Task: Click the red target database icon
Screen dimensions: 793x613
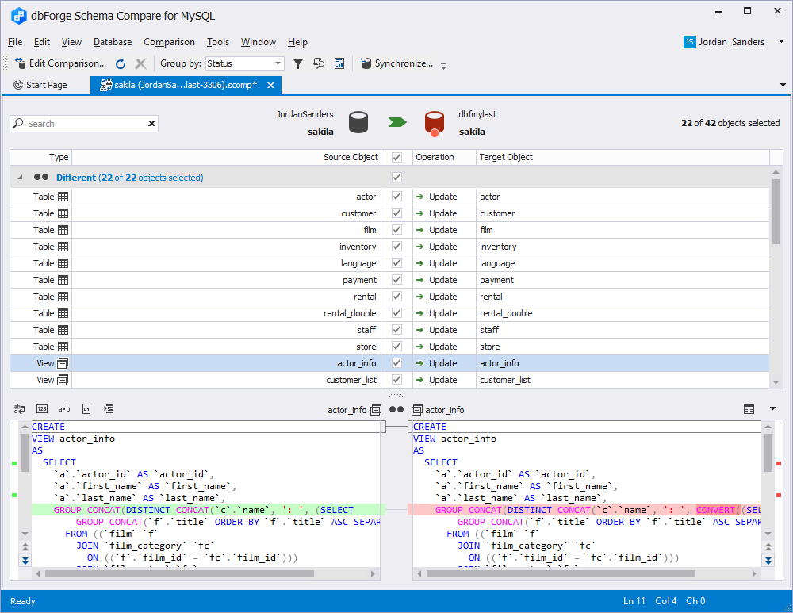Action: point(434,124)
